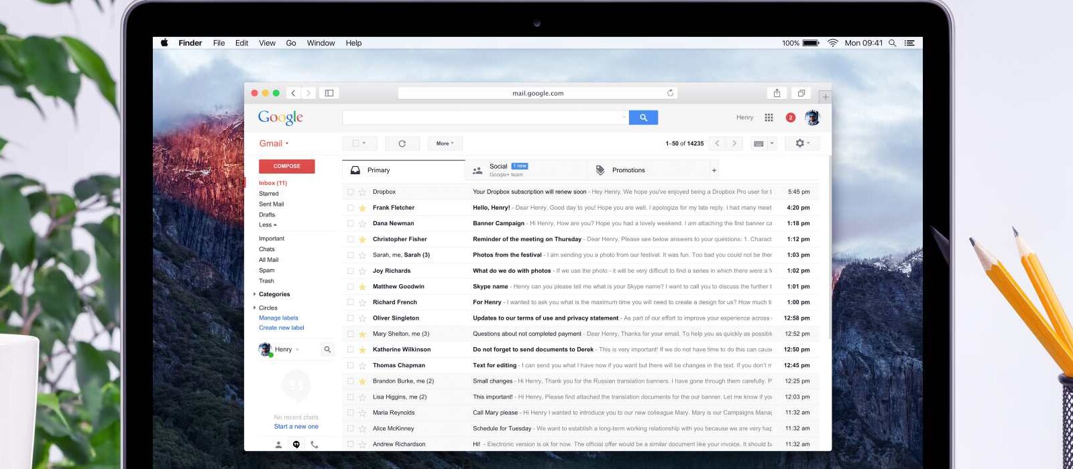
Task: Open Notification Center in menu bar
Action: (x=909, y=43)
